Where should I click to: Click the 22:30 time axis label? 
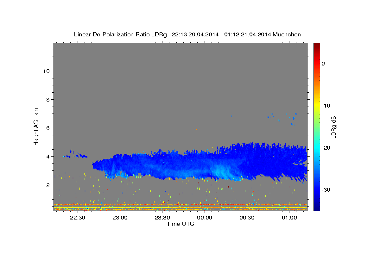[x=77, y=218]
